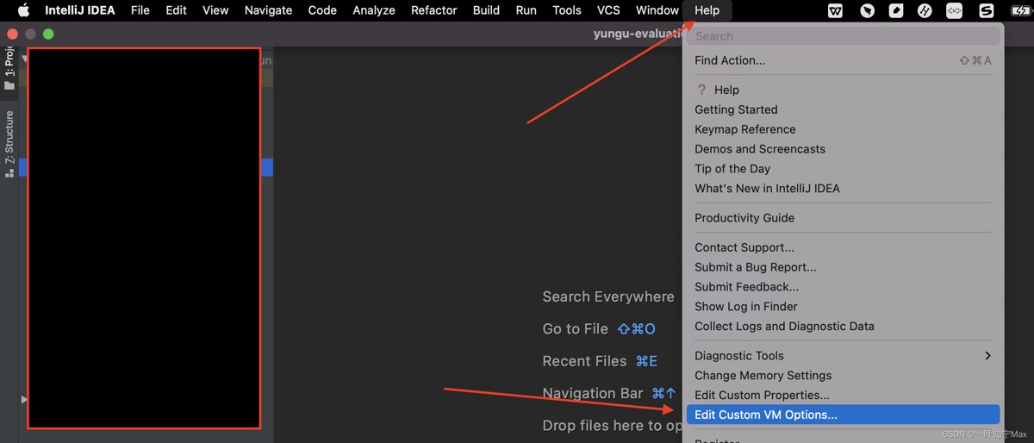
Task: Open the Structure tool window tab
Action: [x=9, y=143]
